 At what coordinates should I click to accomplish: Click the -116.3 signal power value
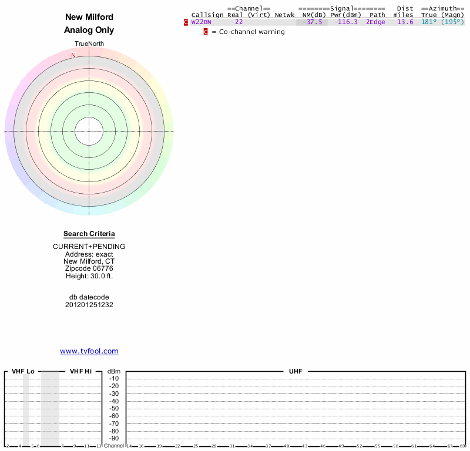tap(346, 22)
